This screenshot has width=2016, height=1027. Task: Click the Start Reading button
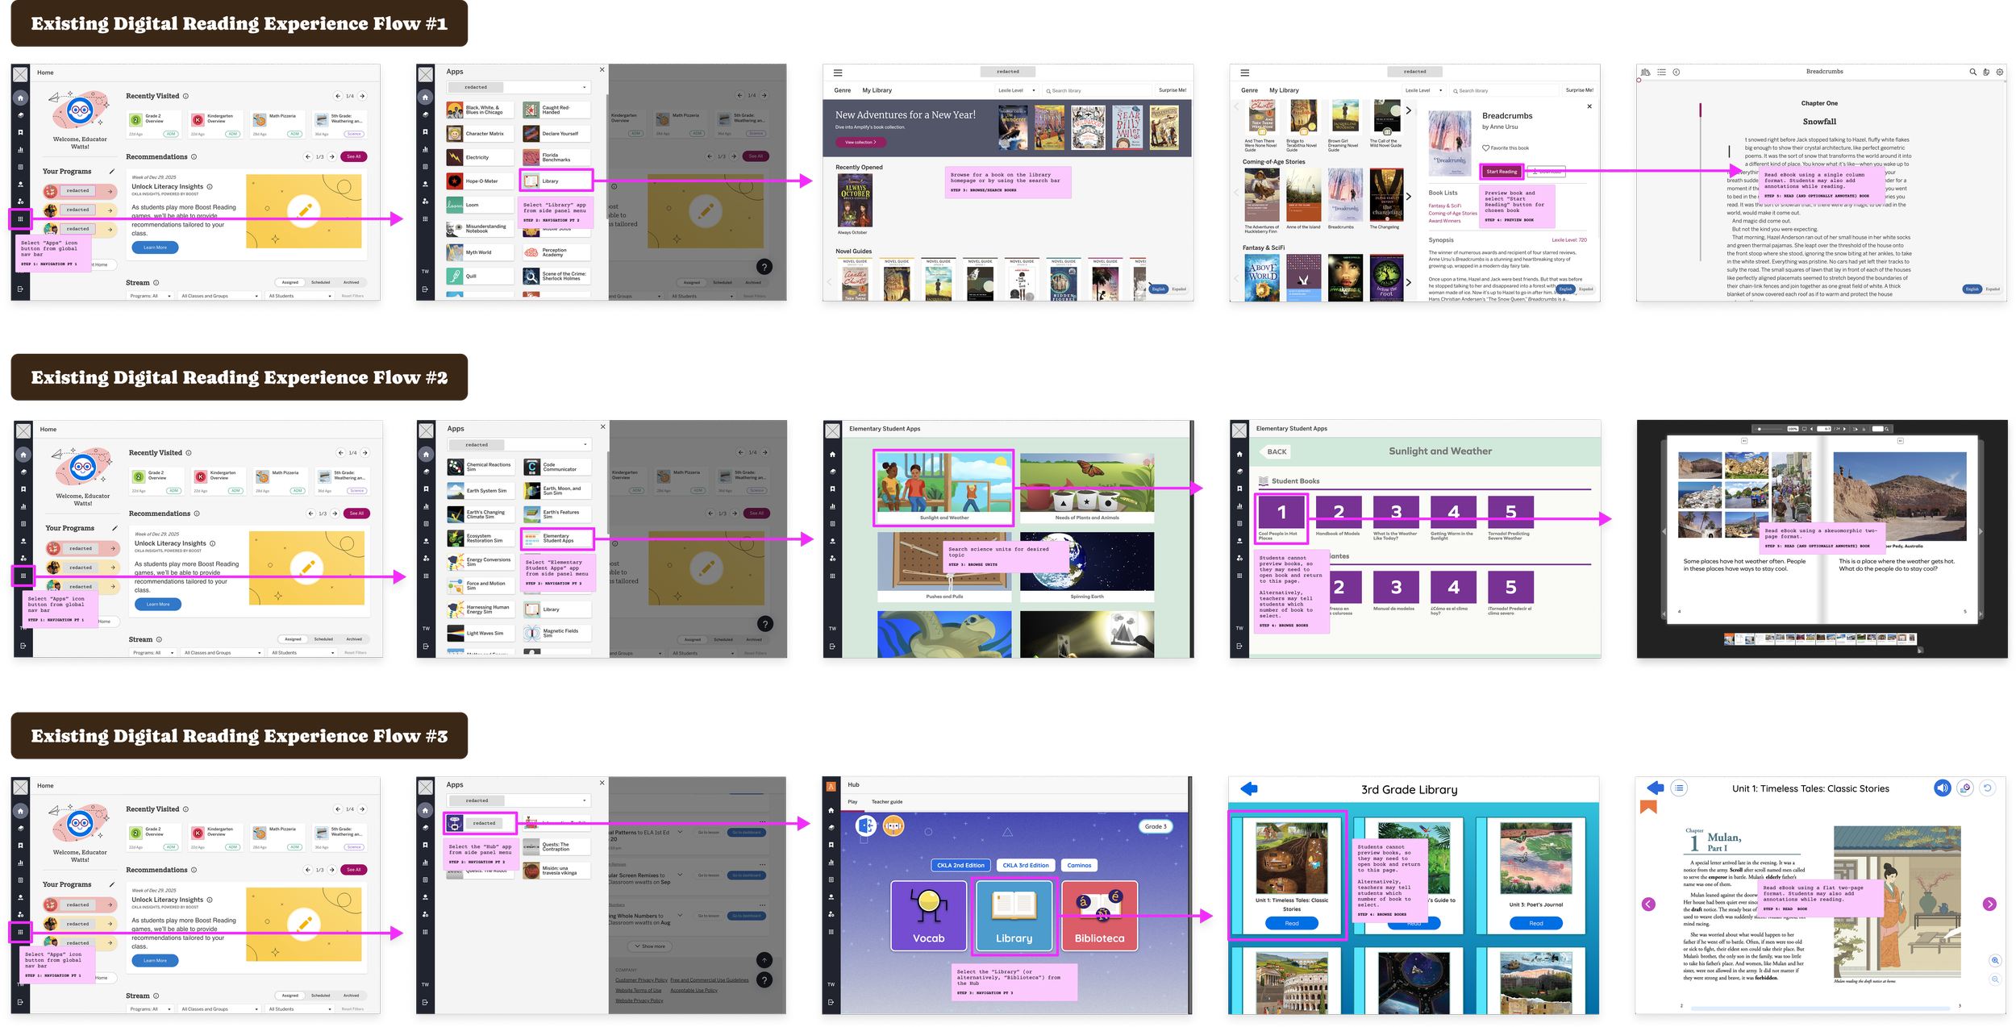1502,172
